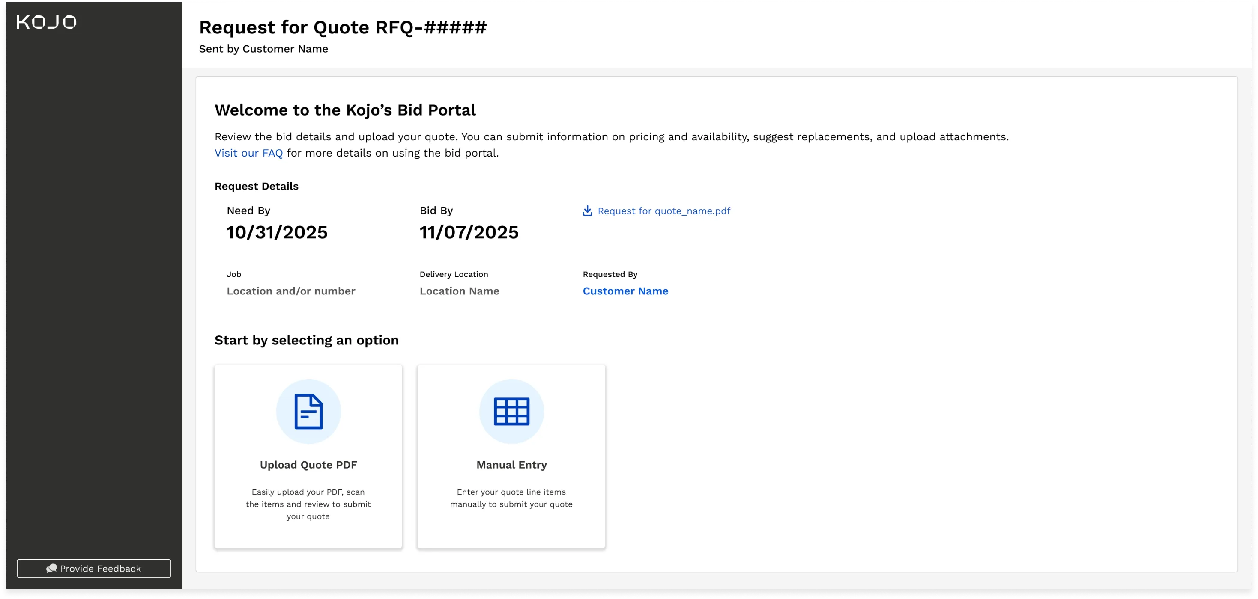Viewport: 1258px width, 599px height.
Task: Choose the Upload Quote PDF card title
Action: (309, 465)
